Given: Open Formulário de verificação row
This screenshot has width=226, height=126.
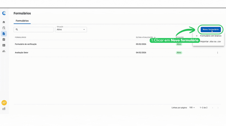Looking at the screenshot, I should [117, 44].
